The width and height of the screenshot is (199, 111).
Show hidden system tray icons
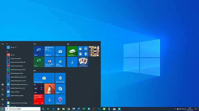click(x=175, y=109)
